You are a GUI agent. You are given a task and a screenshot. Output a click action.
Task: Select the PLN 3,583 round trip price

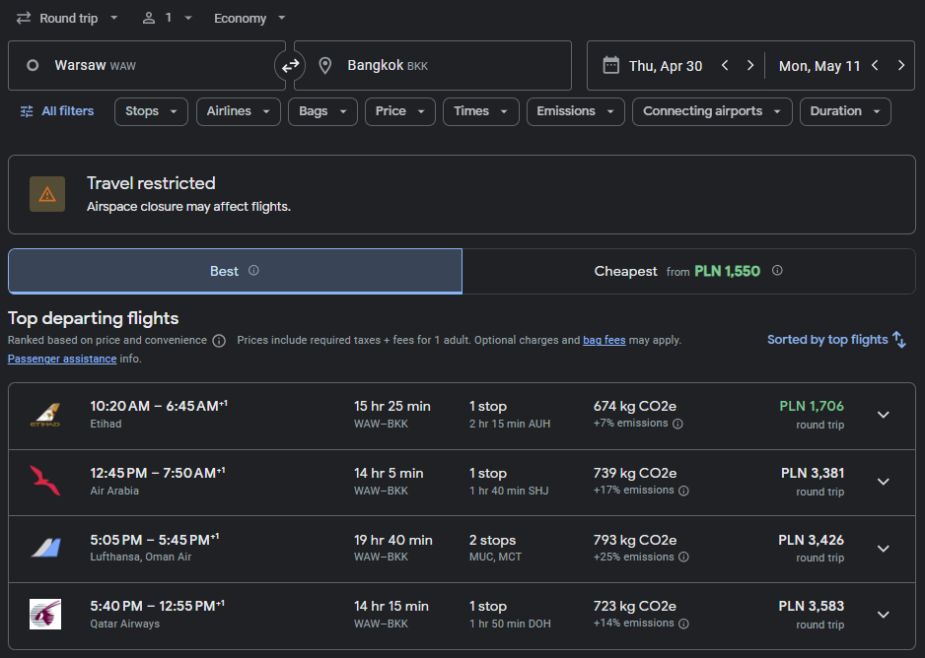point(812,606)
